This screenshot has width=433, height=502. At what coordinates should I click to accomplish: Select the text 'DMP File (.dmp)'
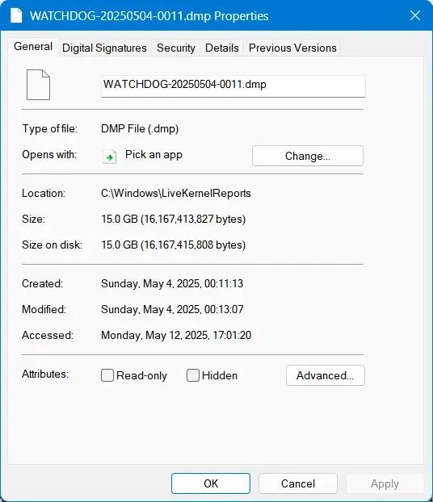click(140, 128)
